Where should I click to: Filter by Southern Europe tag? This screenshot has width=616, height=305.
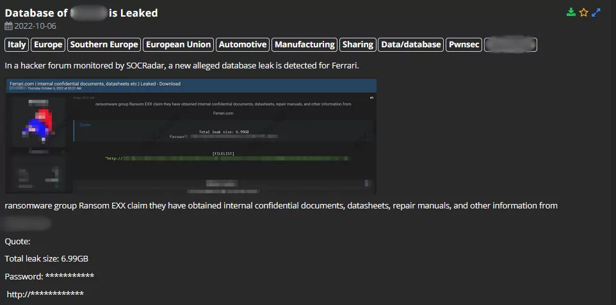[104, 45]
